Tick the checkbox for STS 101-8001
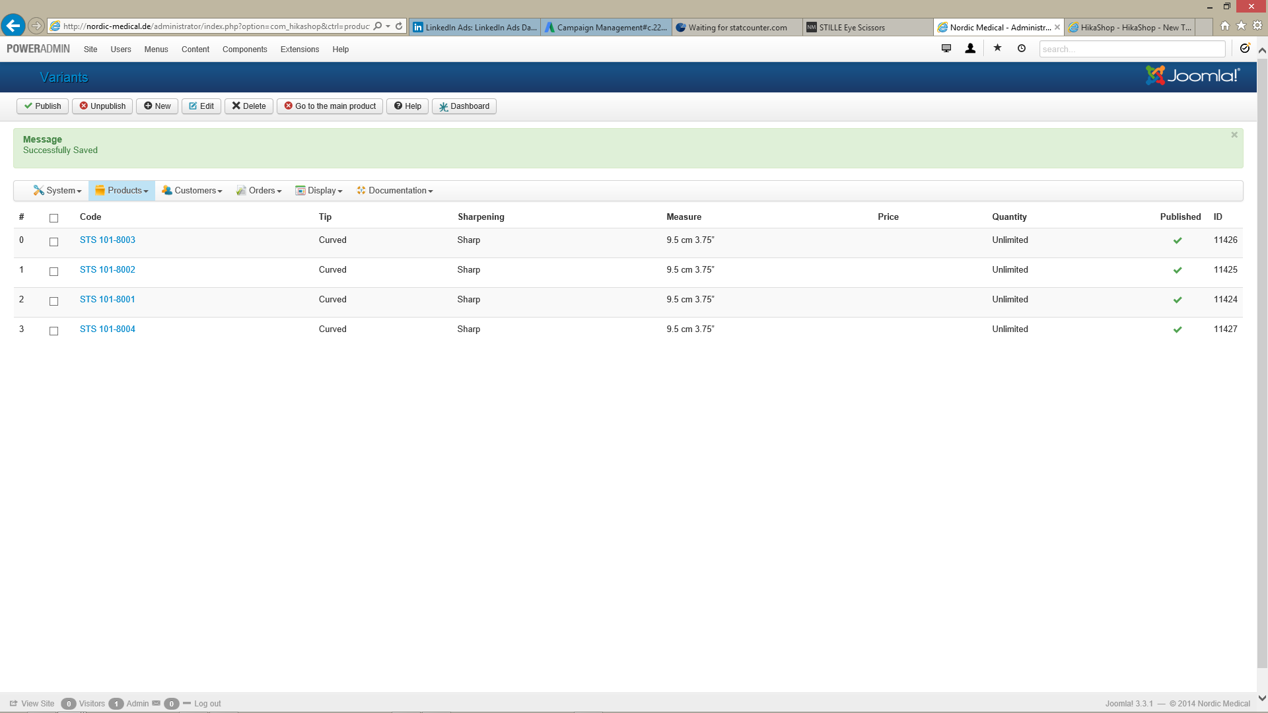 tap(54, 301)
